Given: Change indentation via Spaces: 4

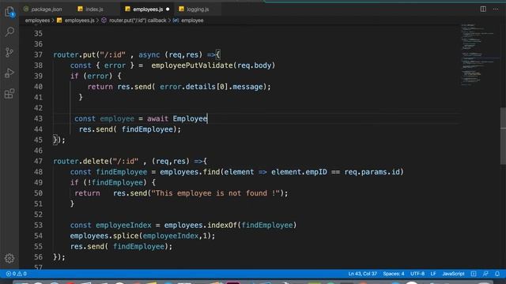Looking at the screenshot, I should (394, 274).
